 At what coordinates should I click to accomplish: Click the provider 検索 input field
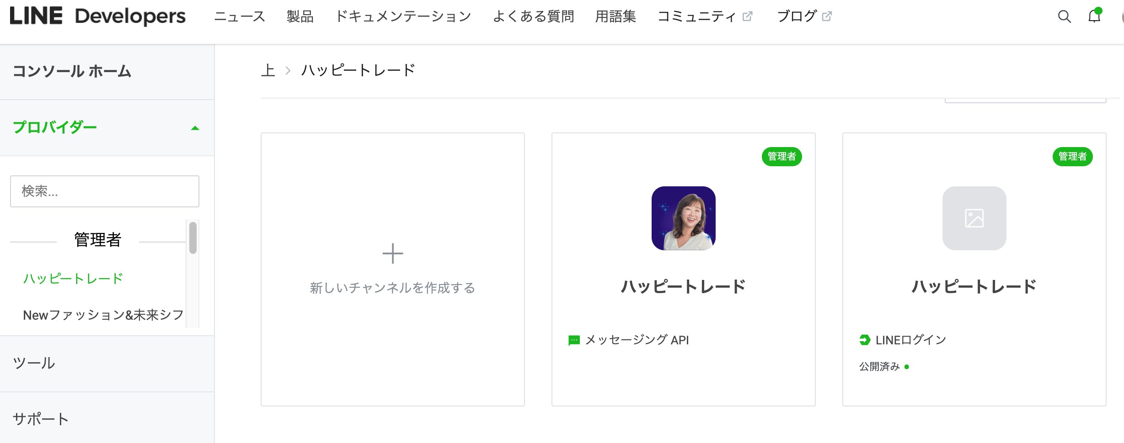click(x=105, y=191)
